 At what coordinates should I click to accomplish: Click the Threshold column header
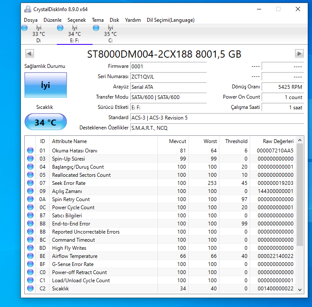point(234,141)
